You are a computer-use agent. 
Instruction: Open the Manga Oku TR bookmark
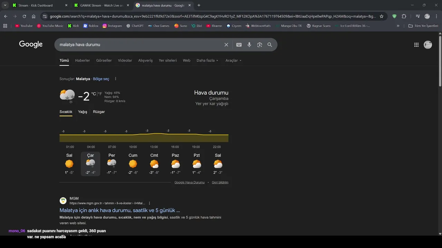(288, 26)
